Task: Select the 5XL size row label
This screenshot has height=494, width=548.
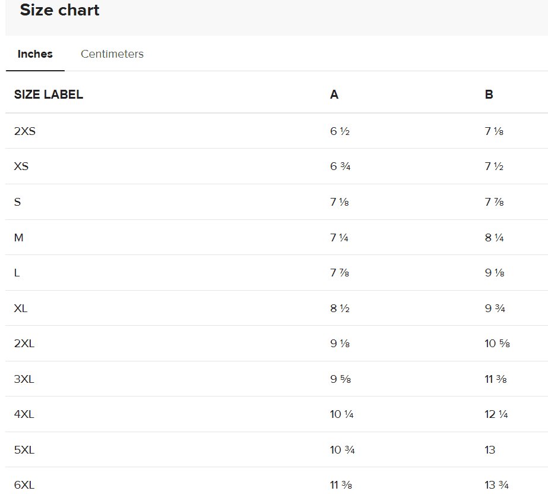Action: pos(24,450)
